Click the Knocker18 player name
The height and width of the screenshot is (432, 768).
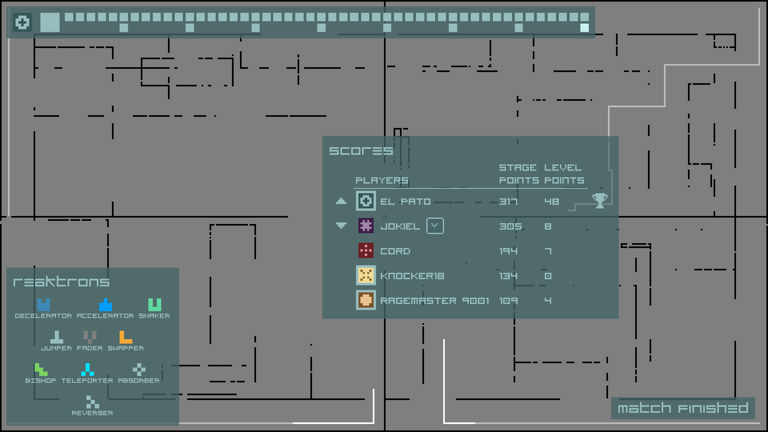[x=412, y=276]
